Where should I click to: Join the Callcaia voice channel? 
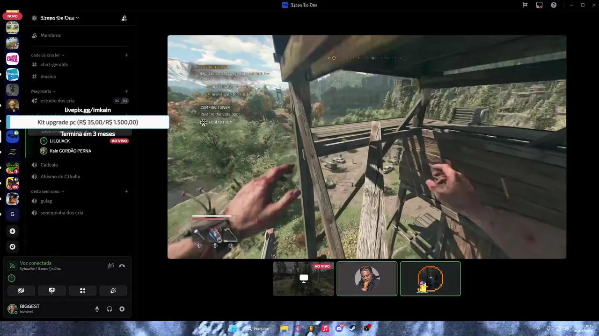(80, 165)
